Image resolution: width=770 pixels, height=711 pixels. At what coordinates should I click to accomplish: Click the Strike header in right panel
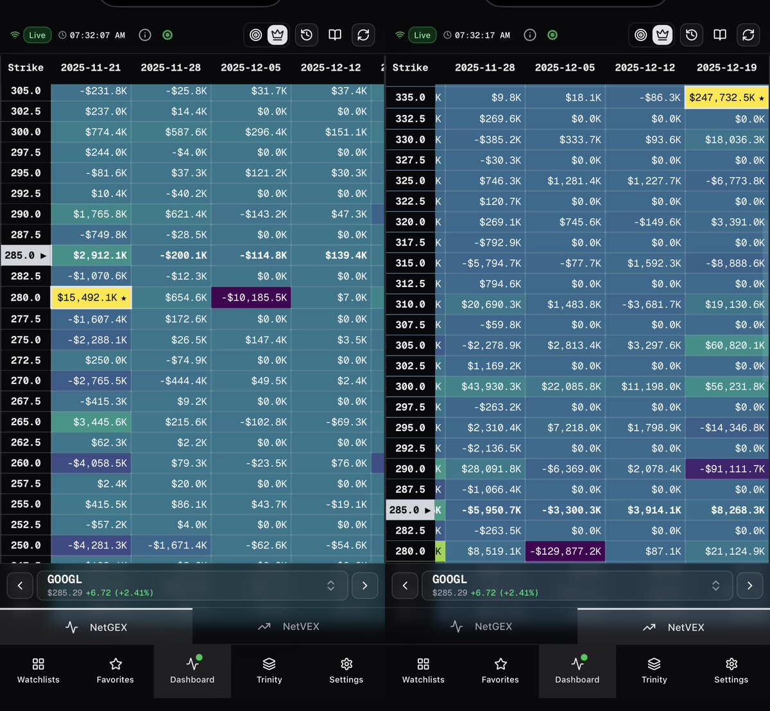[x=410, y=67]
